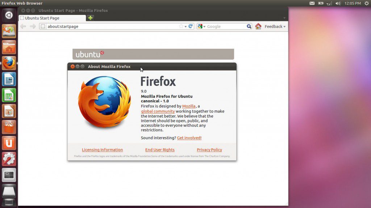The image size is (371, 208).
Task: Open LibreOffice Writer from the launcher
Action: (9, 79)
